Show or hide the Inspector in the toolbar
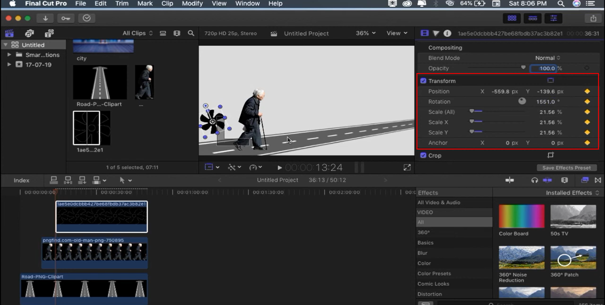This screenshot has width=605, height=305. click(x=553, y=18)
